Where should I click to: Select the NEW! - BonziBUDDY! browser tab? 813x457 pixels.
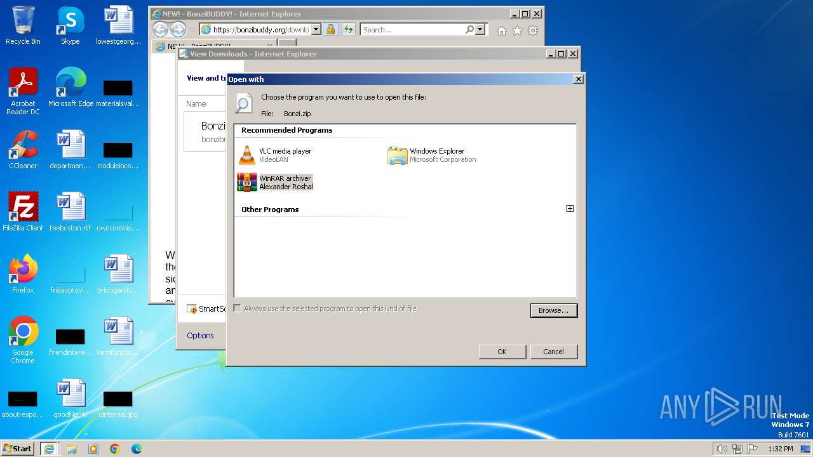(214, 46)
